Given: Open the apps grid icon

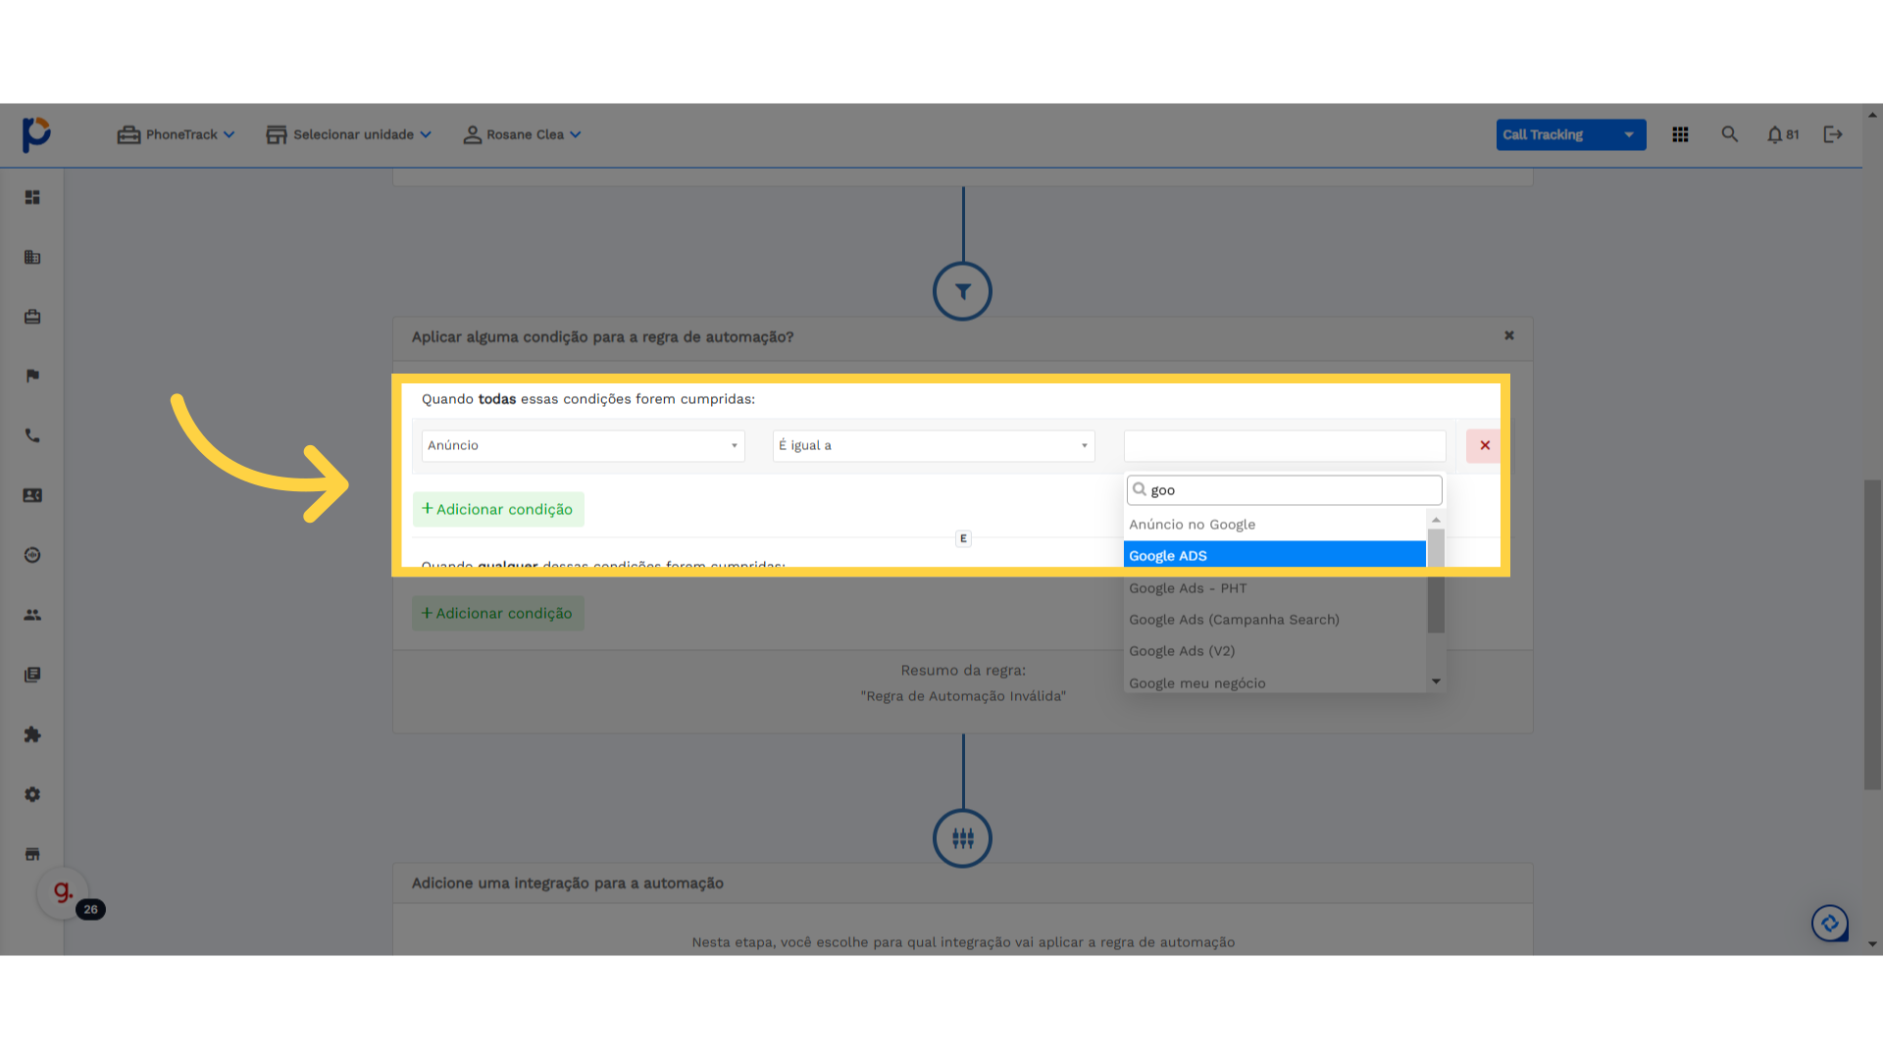Looking at the screenshot, I should click(x=1680, y=134).
